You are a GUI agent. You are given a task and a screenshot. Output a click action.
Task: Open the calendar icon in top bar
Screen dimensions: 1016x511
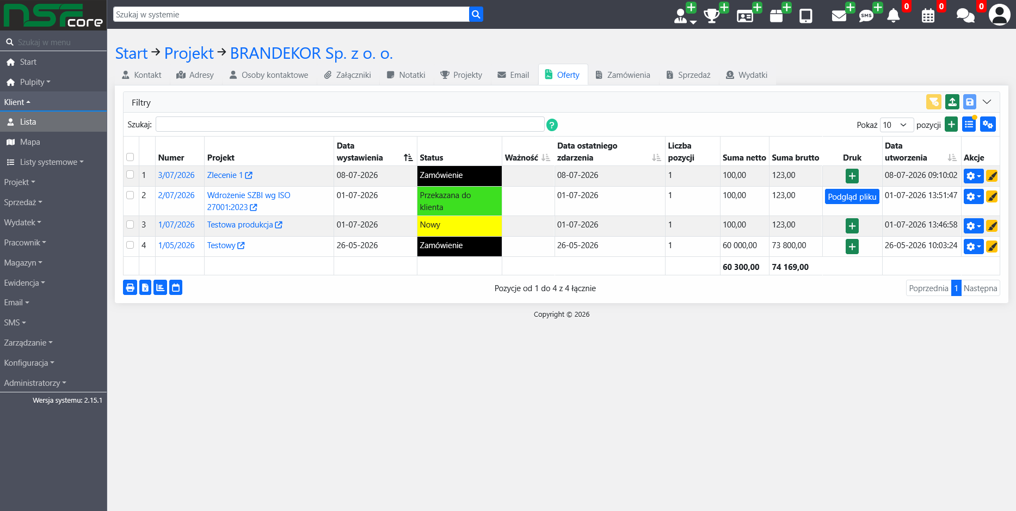click(x=928, y=15)
